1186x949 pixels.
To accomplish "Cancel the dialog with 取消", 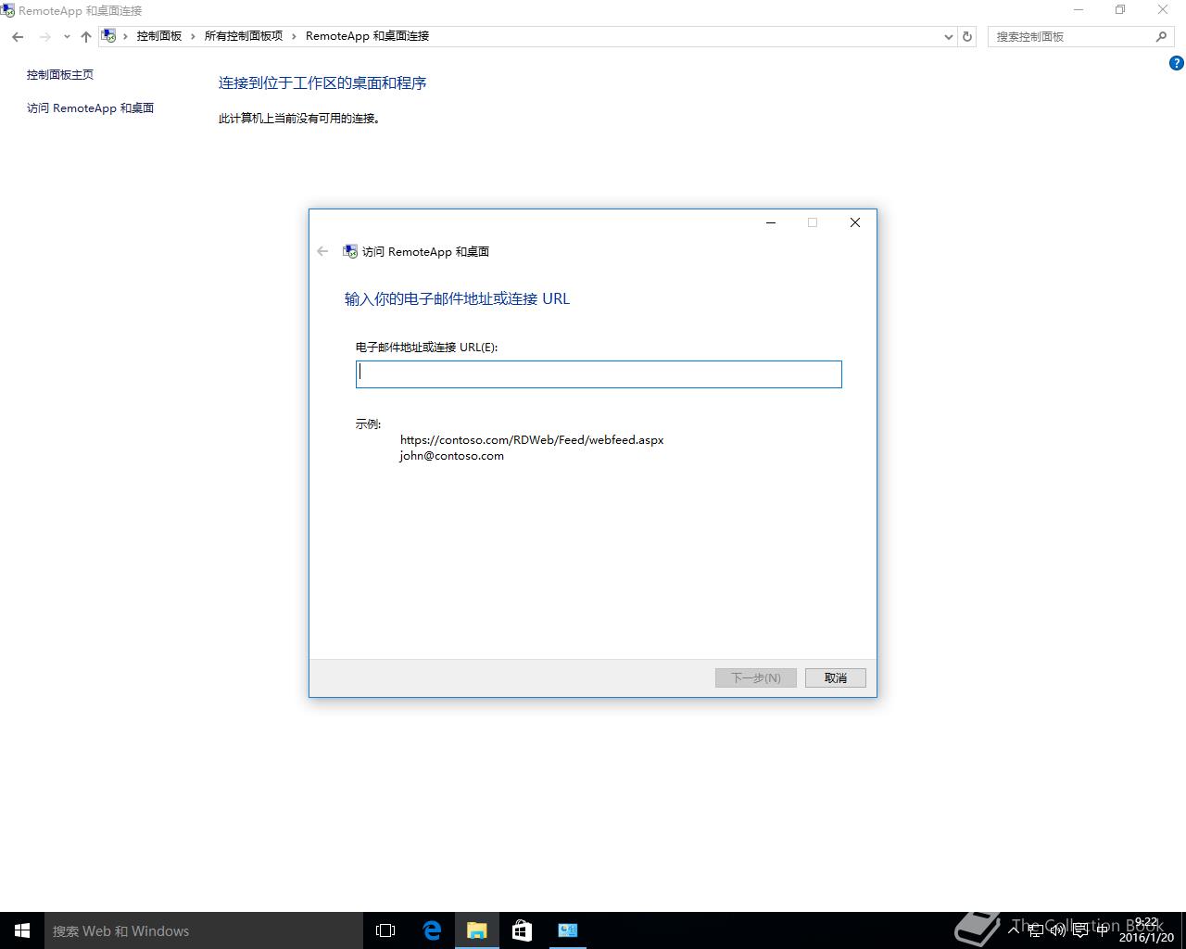I will (x=836, y=677).
